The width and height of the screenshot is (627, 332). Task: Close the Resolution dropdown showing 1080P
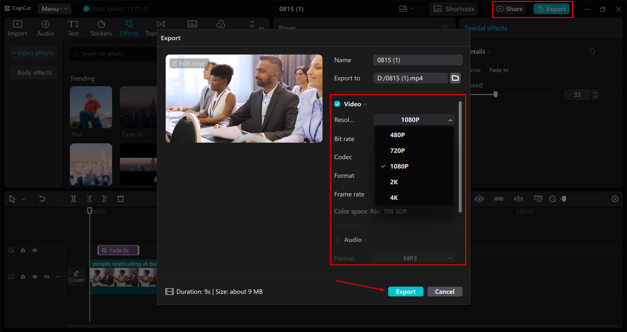(414, 119)
